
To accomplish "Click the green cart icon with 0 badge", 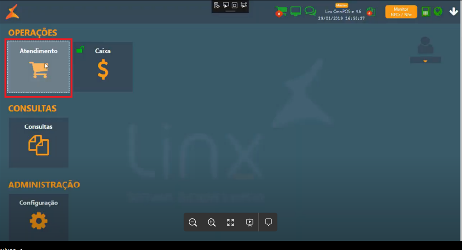I will point(281,12).
